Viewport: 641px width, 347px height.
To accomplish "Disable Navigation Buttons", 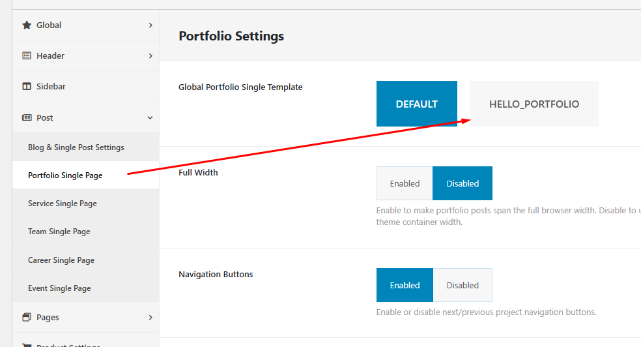I will [463, 285].
